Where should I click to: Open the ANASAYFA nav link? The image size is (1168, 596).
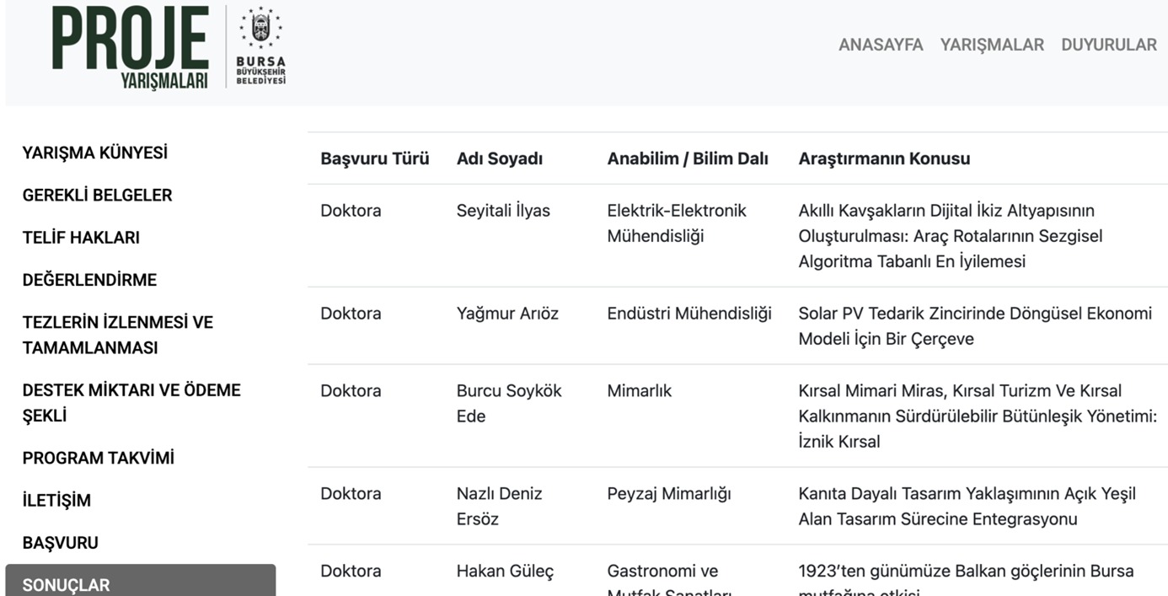pyautogui.click(x=881, y=45)
